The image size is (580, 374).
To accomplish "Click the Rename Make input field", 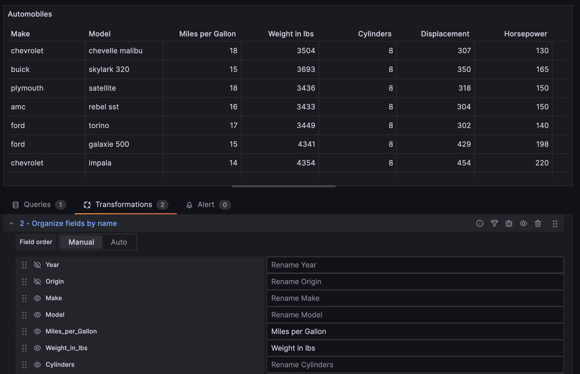I will tap(415, 298).
